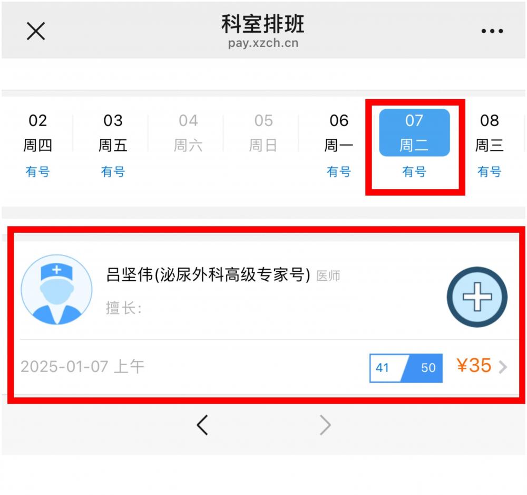Screen dimensions: 527x495
Task: Select highlighted date 07 周二
Action: (x=414, y=132)
